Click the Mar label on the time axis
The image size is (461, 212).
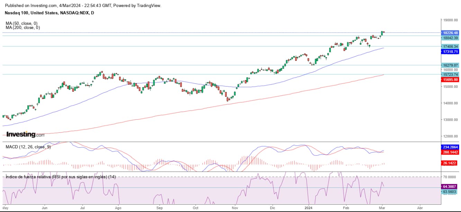pos(382,208)
